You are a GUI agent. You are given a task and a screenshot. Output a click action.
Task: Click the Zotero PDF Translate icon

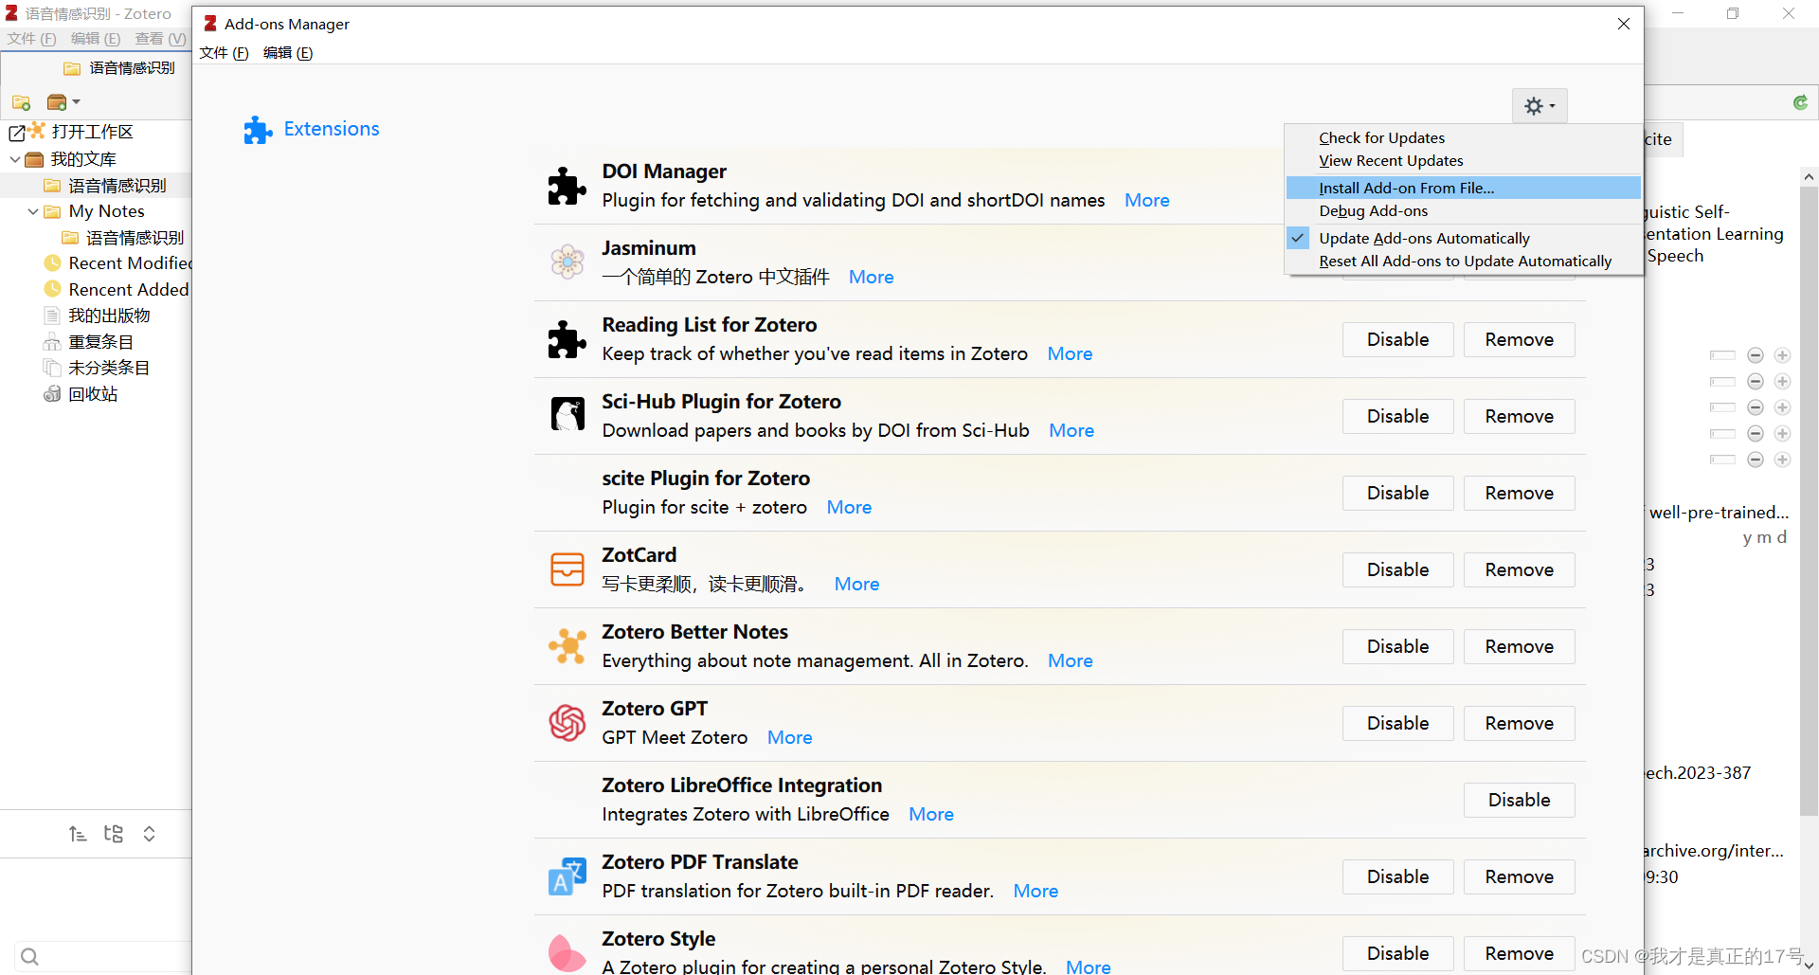567,876
